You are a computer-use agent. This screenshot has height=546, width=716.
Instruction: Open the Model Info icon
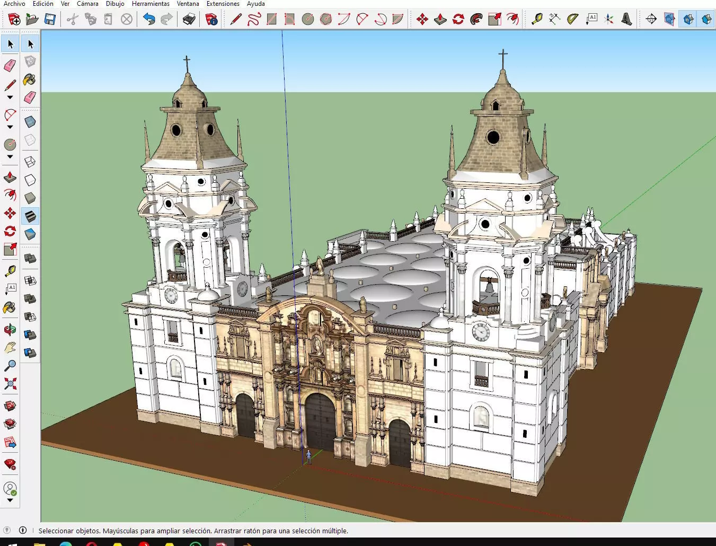(211, 20)
